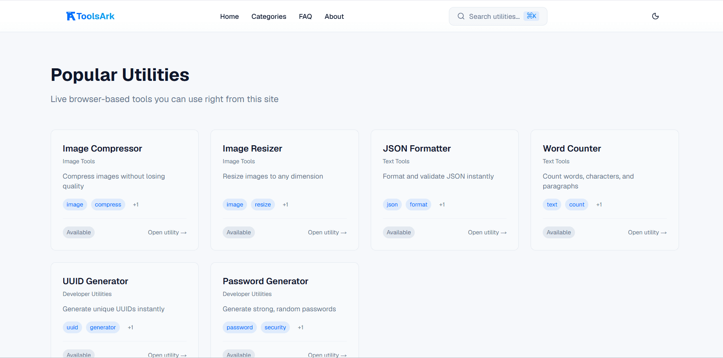This screenshot has width=723, height=358.
Task: Click the ToolsArk logo
Action: coord(90,16)
